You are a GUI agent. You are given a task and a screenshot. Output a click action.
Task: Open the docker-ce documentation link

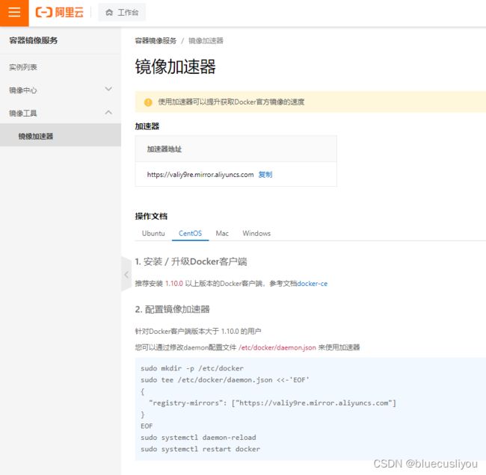[312, 284]
